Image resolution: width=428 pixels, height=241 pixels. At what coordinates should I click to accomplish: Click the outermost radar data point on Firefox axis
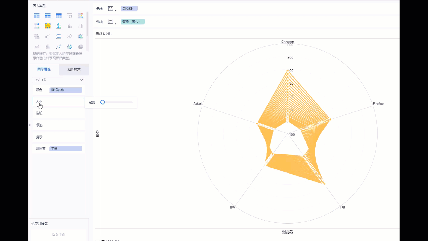(330, 119)
